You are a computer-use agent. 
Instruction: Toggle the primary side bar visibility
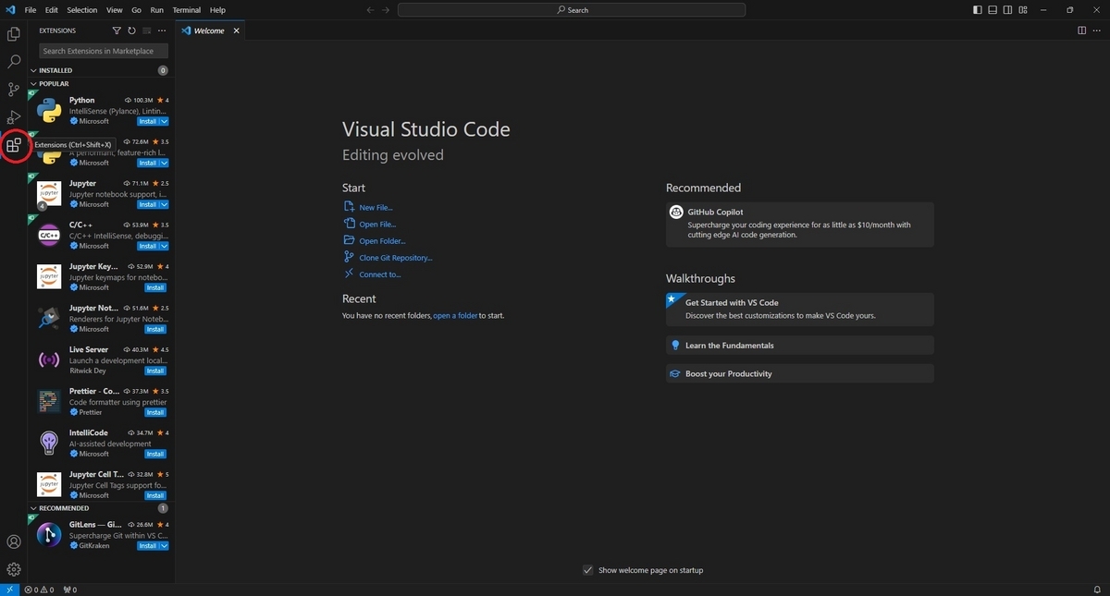[x=978, y=10]
